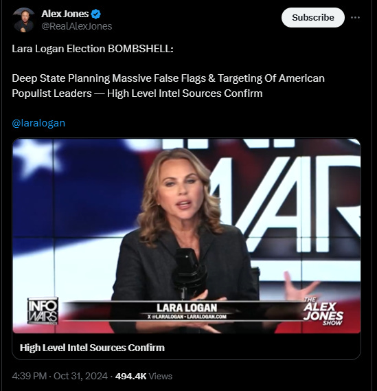This screenshot has width=377, height=391.
Task: Subscribe to Alex Jones via Subscribe button
Action: pos(313,17)
